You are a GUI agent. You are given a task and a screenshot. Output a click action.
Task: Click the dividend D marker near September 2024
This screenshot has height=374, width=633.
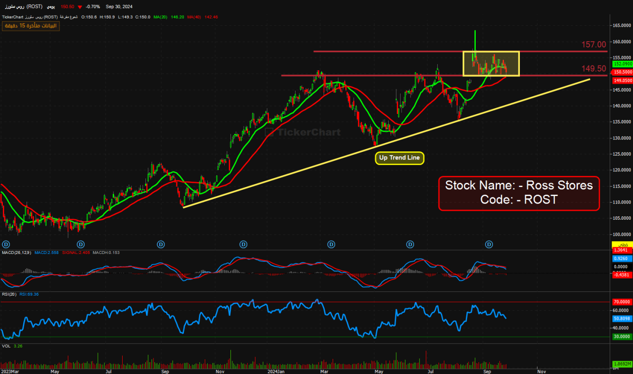tap(489, 244)
